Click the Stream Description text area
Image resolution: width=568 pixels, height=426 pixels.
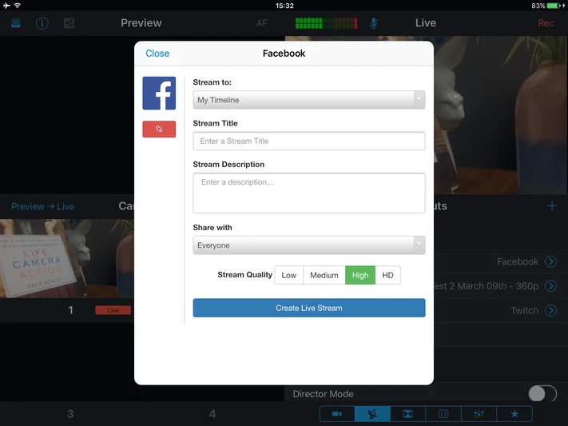[309, 193]
